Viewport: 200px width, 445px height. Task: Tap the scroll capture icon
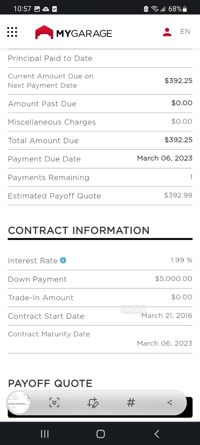54,402
